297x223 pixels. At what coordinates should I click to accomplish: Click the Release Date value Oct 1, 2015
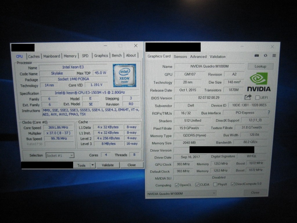pos(188,90)
